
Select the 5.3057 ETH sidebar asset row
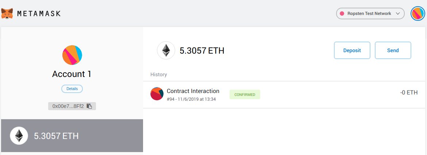click(72, 136)
